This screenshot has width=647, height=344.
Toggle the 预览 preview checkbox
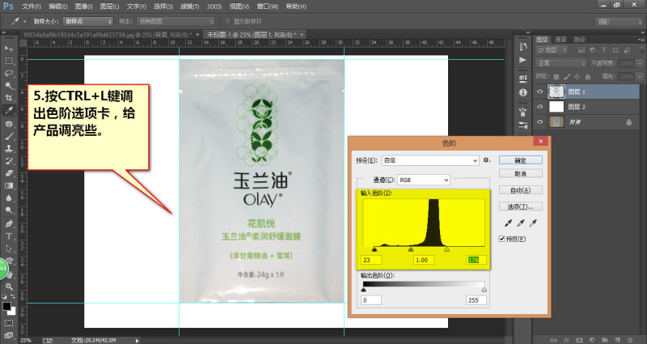point(501,239)
